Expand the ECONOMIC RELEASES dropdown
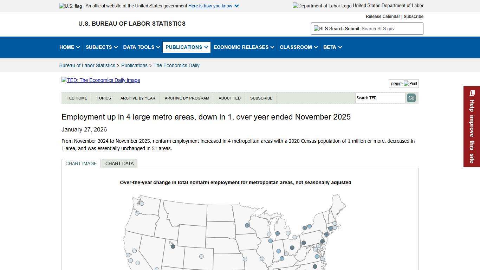Image resolution: width=480 pixels, height=270 pixels. [243, 47]
